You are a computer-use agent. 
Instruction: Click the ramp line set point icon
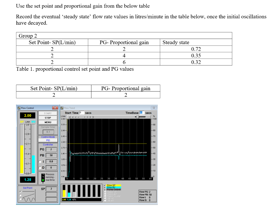29,195
